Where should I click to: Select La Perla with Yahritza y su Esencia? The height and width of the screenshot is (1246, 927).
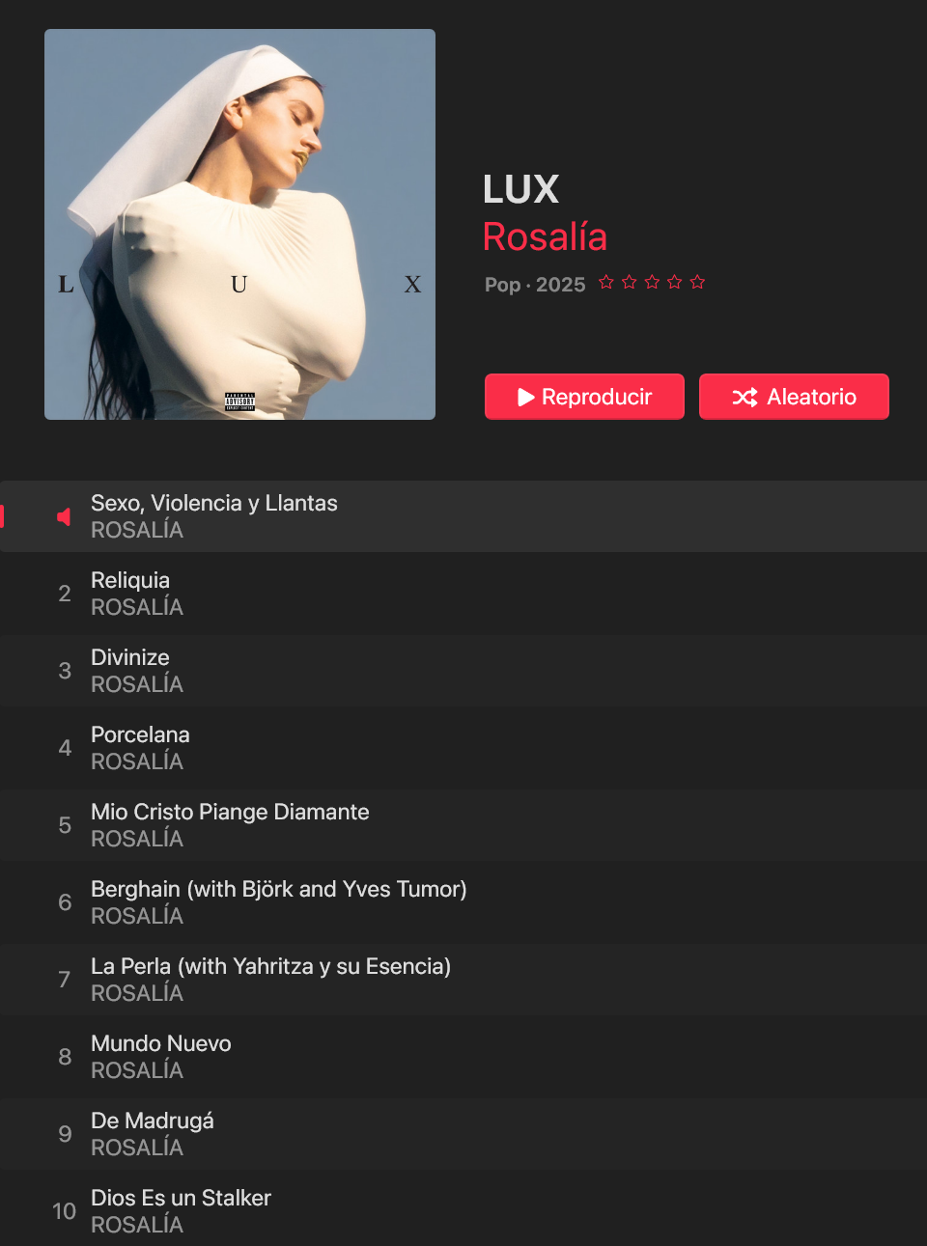coord(463,980)
